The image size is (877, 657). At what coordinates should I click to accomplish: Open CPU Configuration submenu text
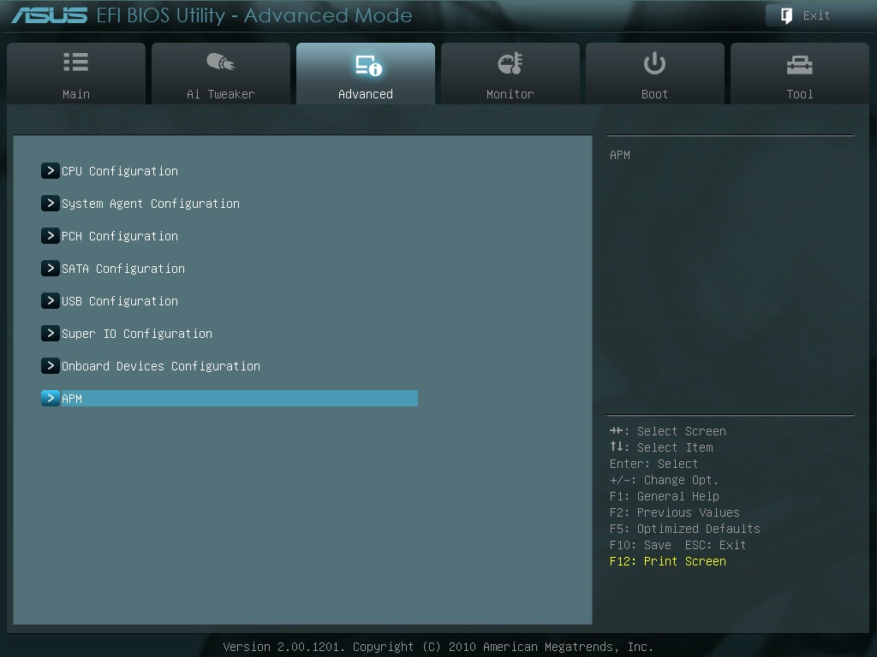click(x=120, y=171)
